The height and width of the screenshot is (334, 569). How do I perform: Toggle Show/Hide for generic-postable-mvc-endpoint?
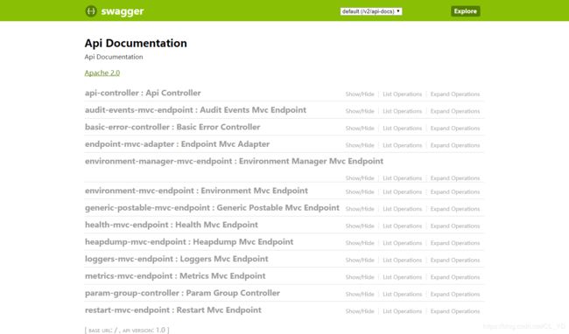[x=360, y=209]
